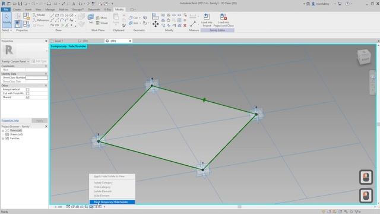Expand the Families tree node
Image resolution: width=380 pixels, height=214 pixels.
(x=3, y=139)
